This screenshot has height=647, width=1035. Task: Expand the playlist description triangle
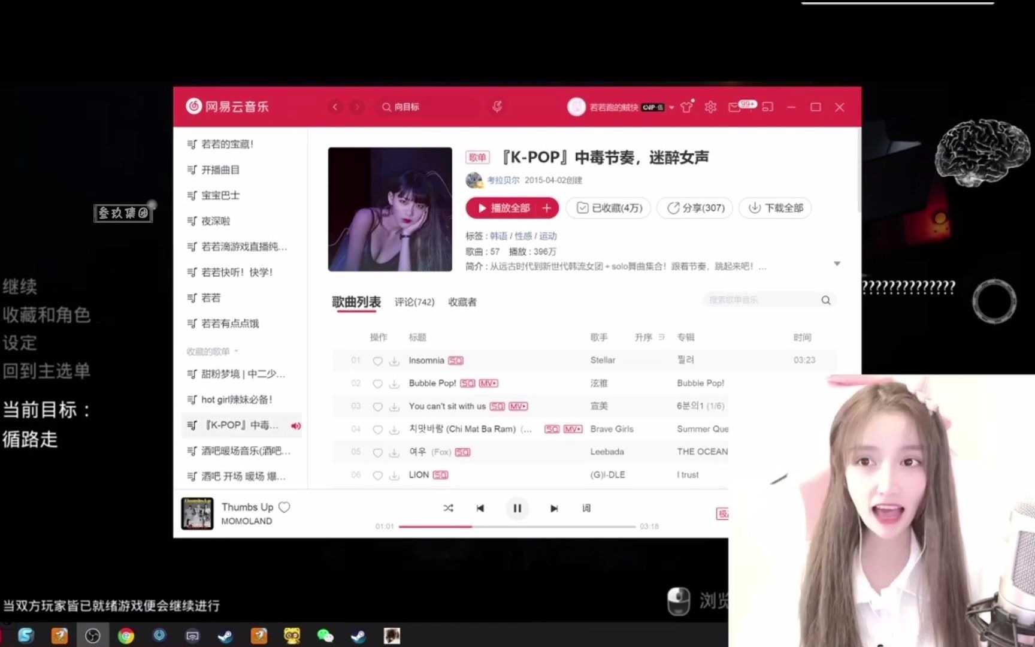tap(837, 264)
